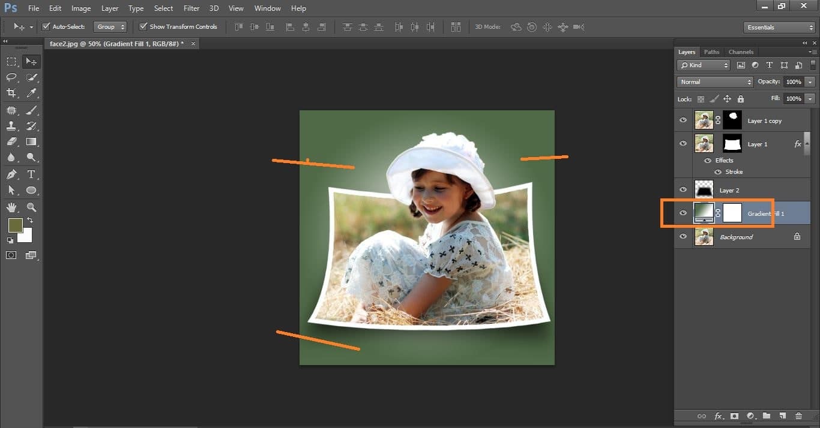Delete layer using trash icon
820x428 pixels.
coord(798,416)
